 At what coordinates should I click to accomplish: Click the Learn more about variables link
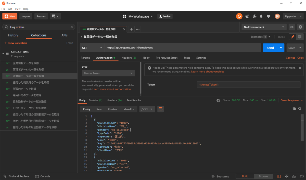pos(208,72)
